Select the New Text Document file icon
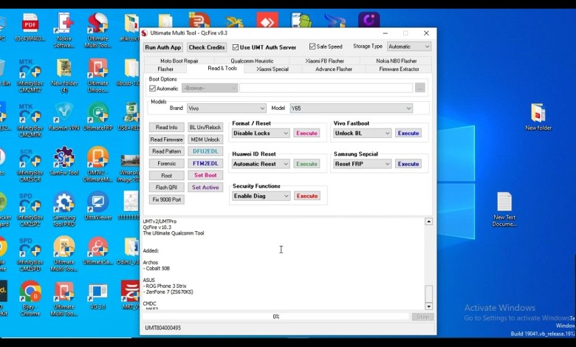576x347 pixels. (x=504, y=204)
